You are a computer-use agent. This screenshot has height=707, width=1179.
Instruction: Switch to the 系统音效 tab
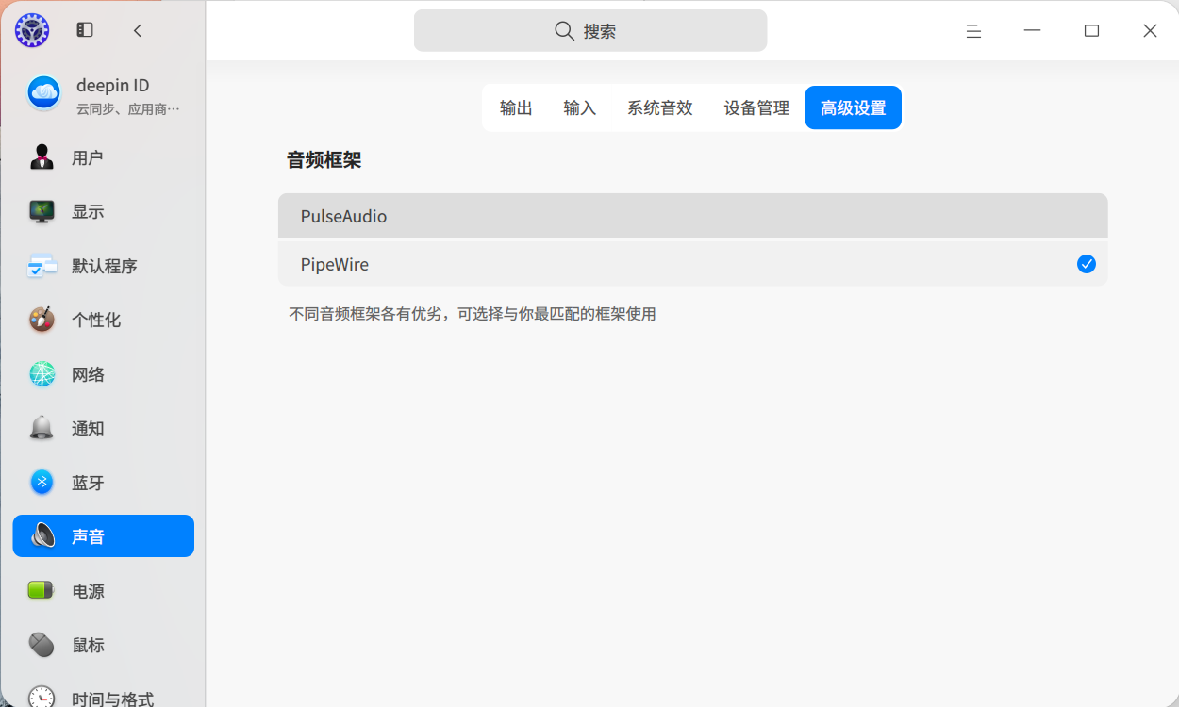pos(660,108)
